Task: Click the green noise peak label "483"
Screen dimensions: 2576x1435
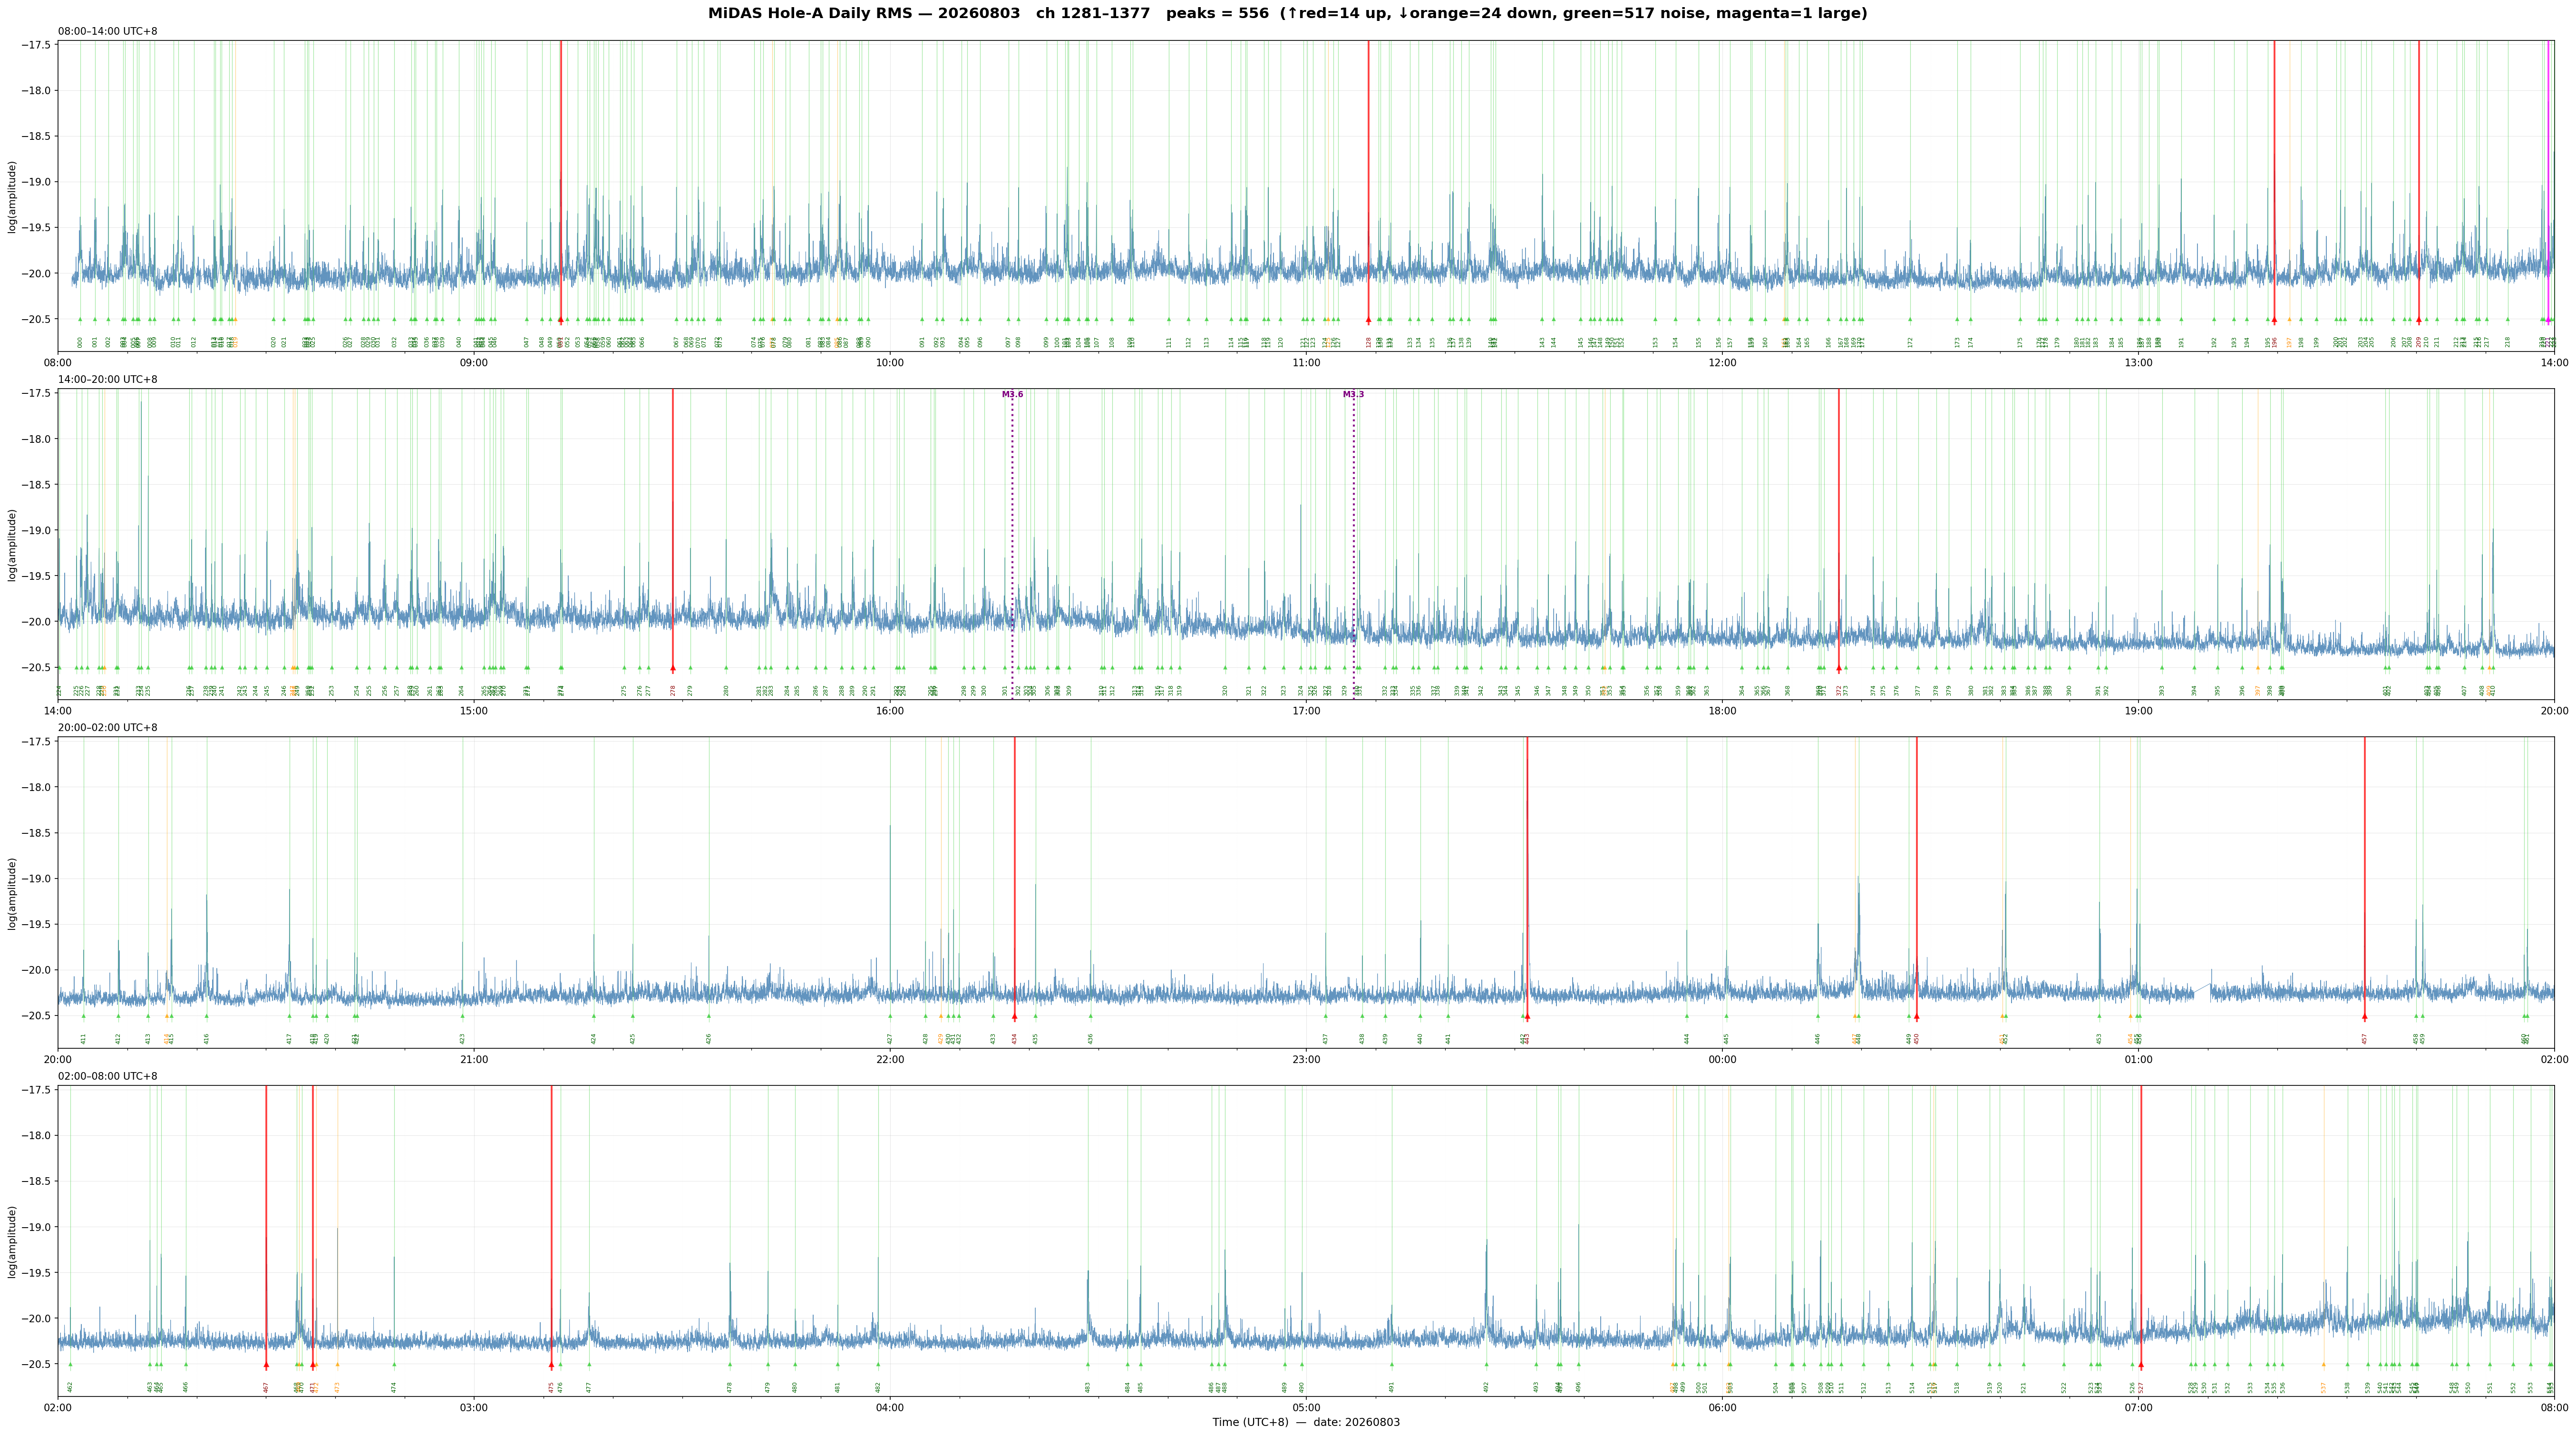Action: pos(1088,1387)
